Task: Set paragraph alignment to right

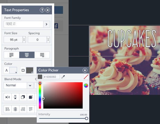Action: point(42,55)
